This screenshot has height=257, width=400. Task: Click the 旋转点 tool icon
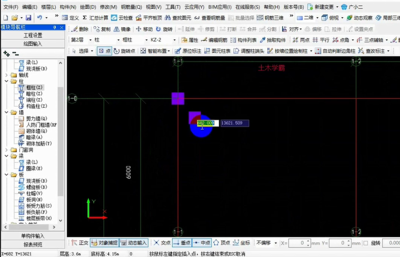(x=124, y=51)
